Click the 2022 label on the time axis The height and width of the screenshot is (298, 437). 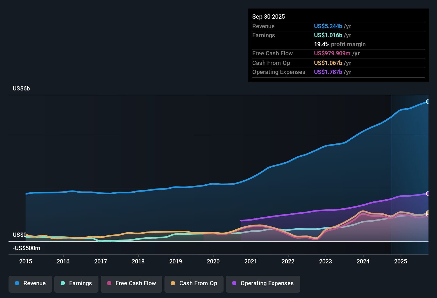[288, 262]
